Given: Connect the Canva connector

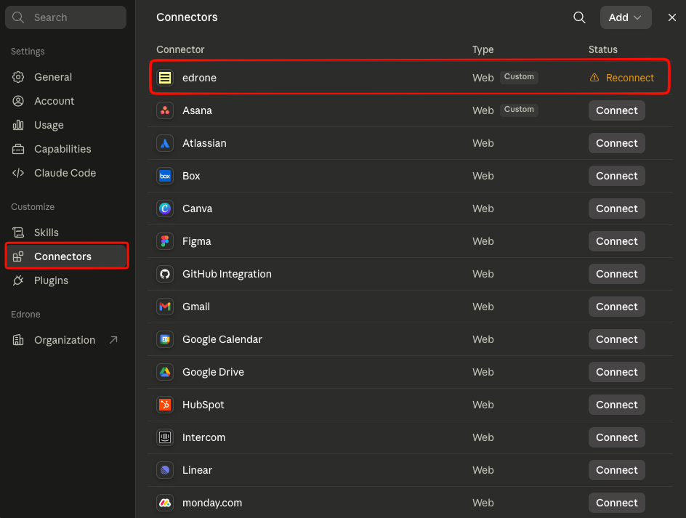Looking at the screenshot, I should tap(617, 209).
